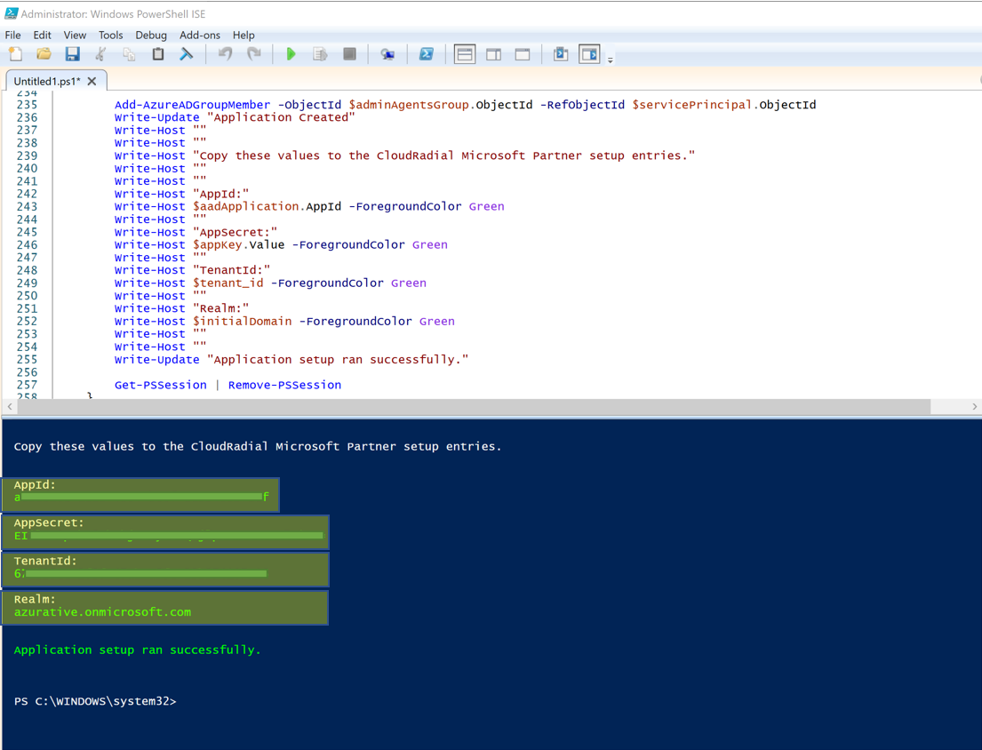Click the Add-AzureADGroupMember command on line 235
This screenshot has height=750, width=982.
[x=192, y=105]
